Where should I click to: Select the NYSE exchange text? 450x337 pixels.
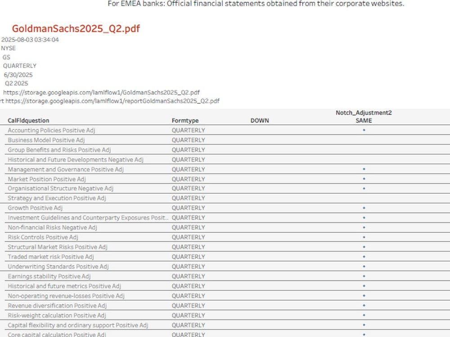[x=8, y=48]
